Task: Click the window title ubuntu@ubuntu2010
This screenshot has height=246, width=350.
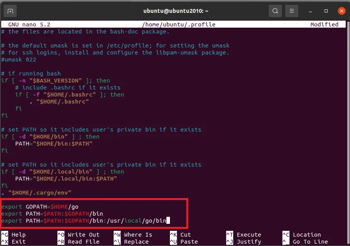Action: tap(176, 11)
